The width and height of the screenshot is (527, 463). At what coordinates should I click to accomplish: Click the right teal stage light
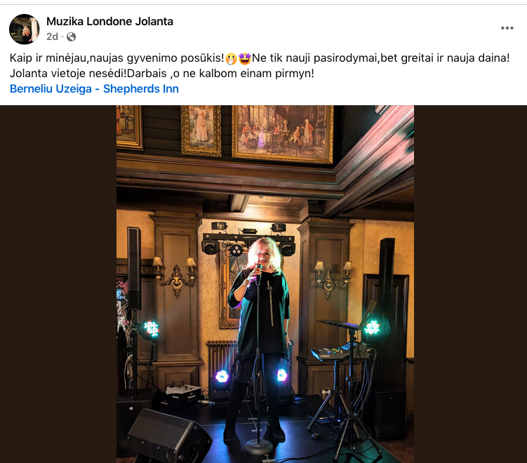click(x=372, y=328)
